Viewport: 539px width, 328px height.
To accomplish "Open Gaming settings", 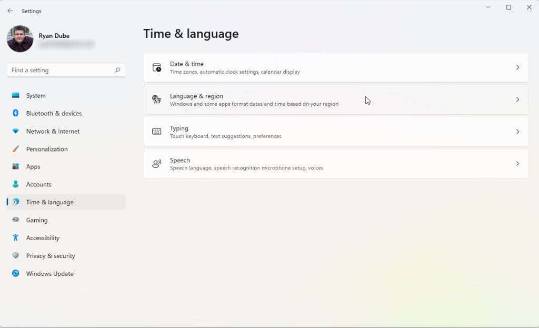I will pos(66,220).
